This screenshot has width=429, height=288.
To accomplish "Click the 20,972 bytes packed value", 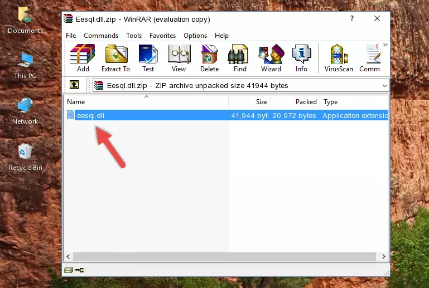I will point(294,115).
